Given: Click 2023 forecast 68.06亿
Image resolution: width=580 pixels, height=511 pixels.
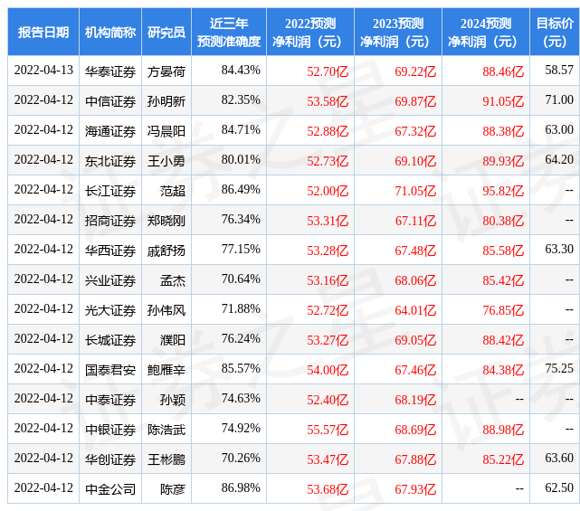Looking at the screenshot, I should 415,280.
